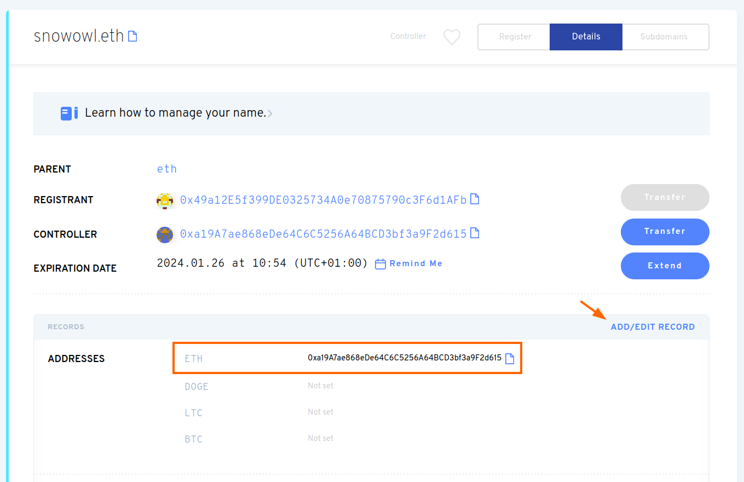Click the Remind Me link

(x=416, y=263)
